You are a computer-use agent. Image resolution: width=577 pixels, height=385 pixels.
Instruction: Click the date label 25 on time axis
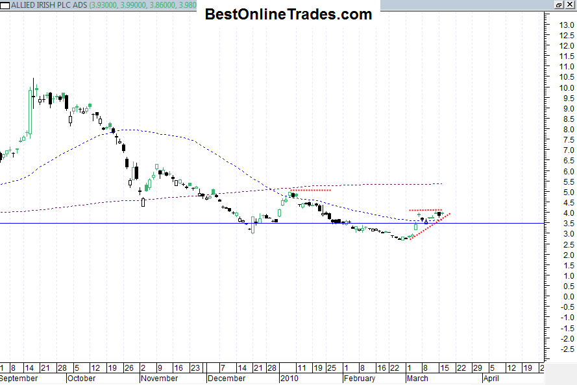332,368
